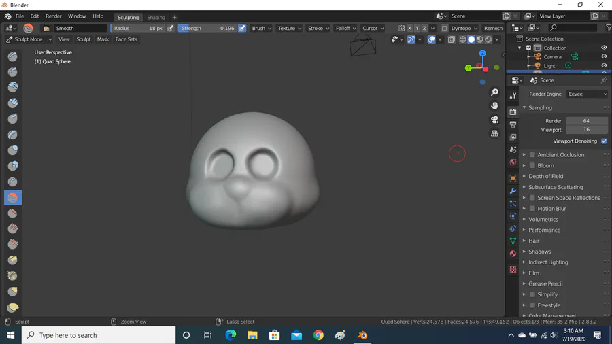This screenshot has width=612, height=344.
Task: Switch to Wireframe viewport shading
Action: (463, 39)
